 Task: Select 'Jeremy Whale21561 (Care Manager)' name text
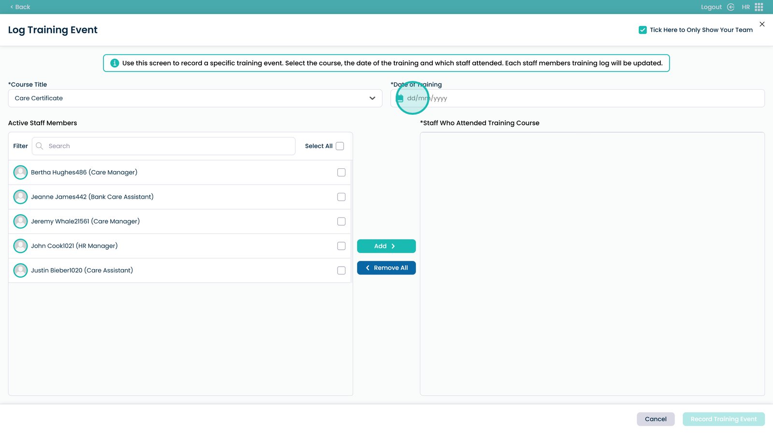click(86, 221)
